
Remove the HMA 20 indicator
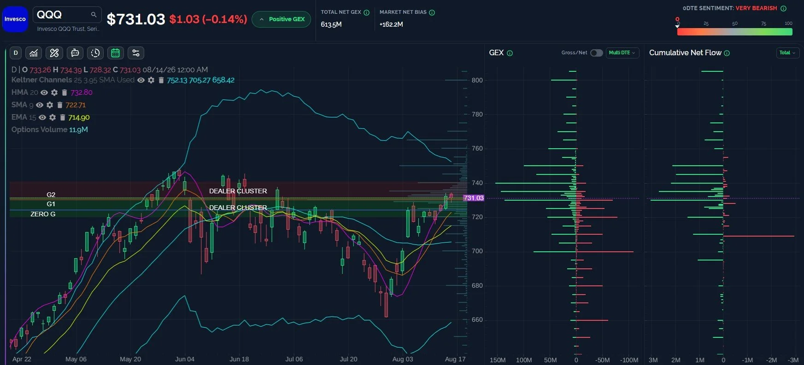(65, 93)
